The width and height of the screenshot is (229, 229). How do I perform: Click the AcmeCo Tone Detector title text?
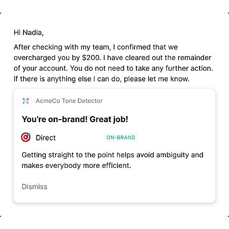[x=69, y=101]
